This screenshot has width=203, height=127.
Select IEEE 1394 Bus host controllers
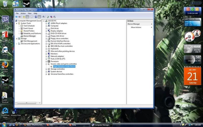62,46
